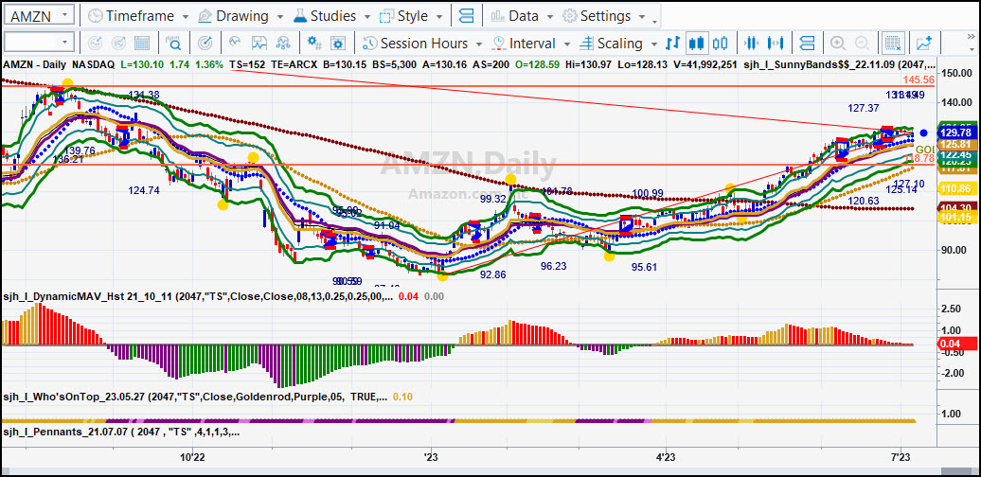
Task: Click the bar-chart Data icon
Action: [x=498, y=16]
